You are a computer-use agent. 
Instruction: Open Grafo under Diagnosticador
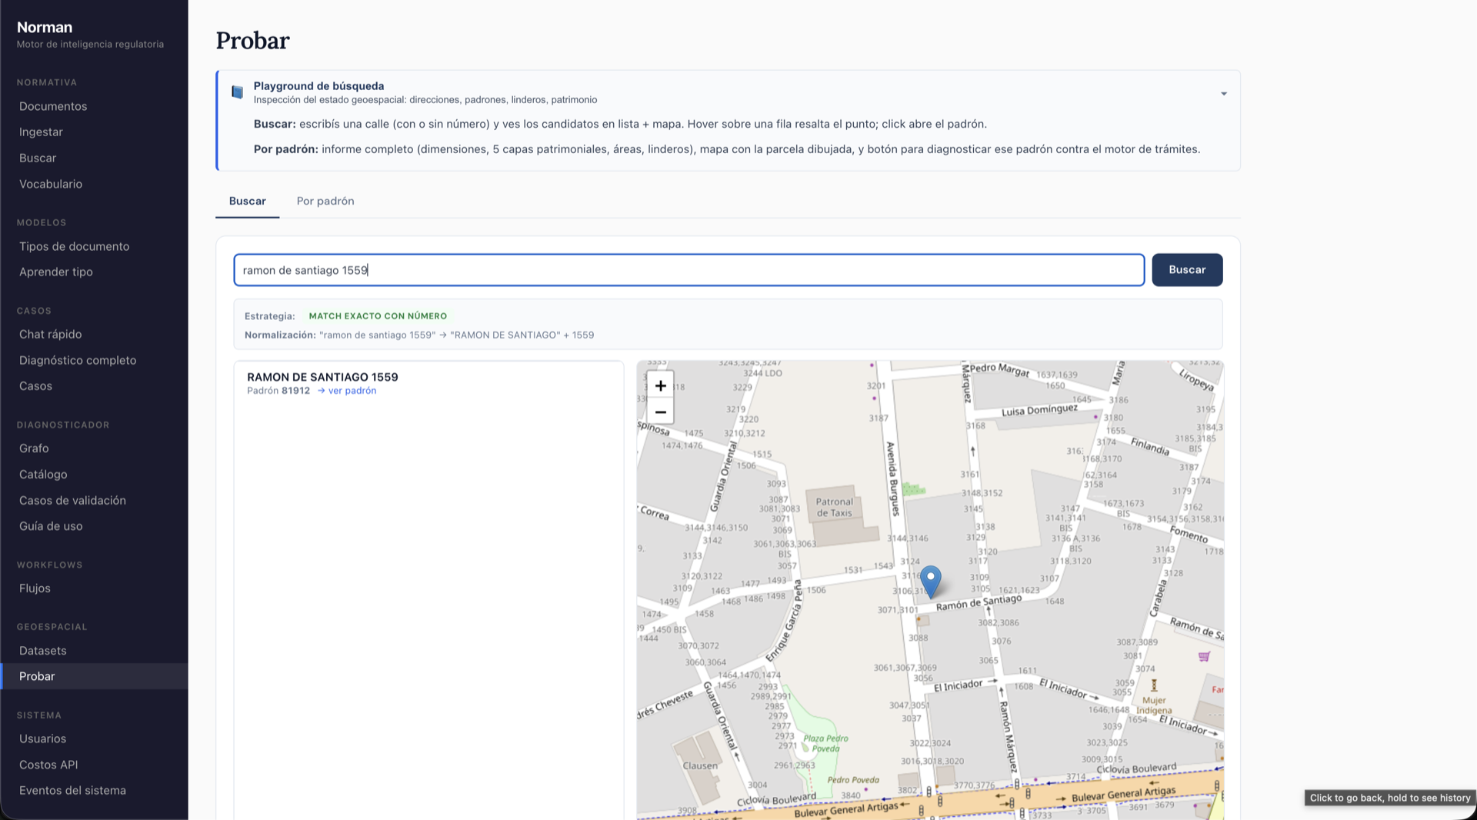click(34, 448)
